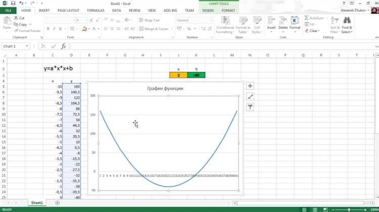The width and height of the screenshot is (379, 212).
Task: Click the Paste clipboard icon
Action: coord(7,21)
